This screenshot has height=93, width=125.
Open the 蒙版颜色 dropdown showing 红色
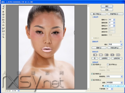tap(114, 77)
